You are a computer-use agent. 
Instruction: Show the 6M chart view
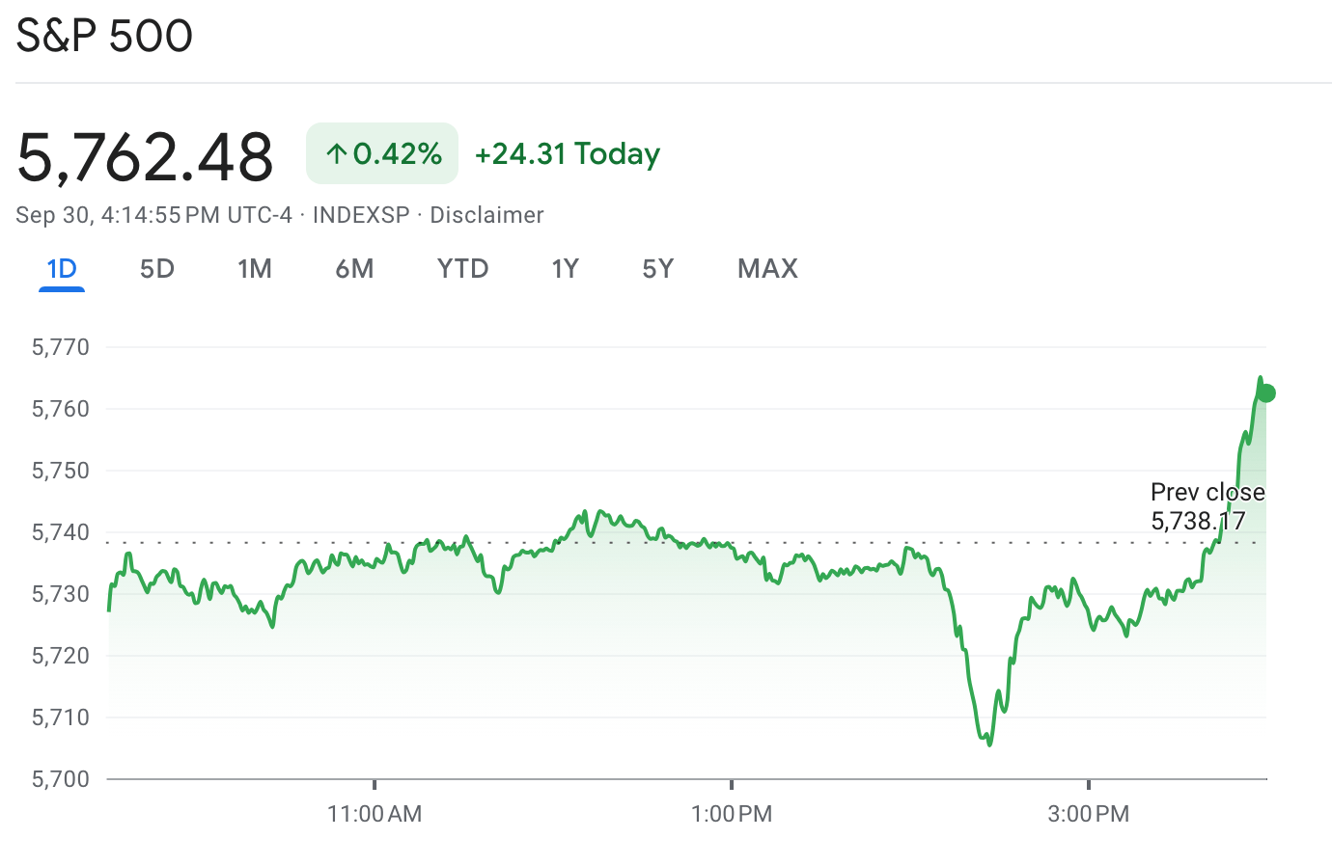pyautogui.click(x=354, y=268)
